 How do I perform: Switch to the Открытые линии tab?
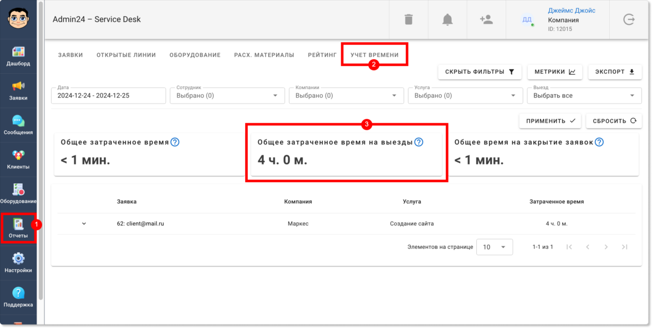(126, 55)
